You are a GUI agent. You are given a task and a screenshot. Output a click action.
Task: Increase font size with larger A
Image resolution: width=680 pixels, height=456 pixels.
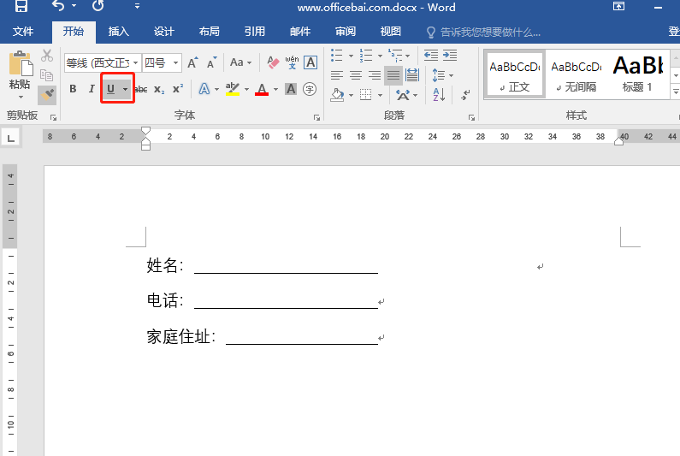click(193, 63)
